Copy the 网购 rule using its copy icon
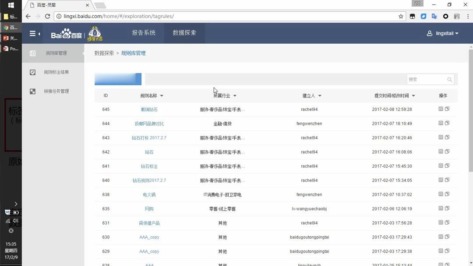This screenshot has width=473, height=266. [446, 209]
